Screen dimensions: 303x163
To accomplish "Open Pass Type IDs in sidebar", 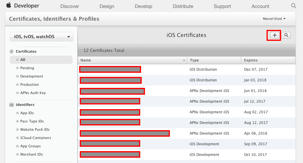I will tap(32, 121).
